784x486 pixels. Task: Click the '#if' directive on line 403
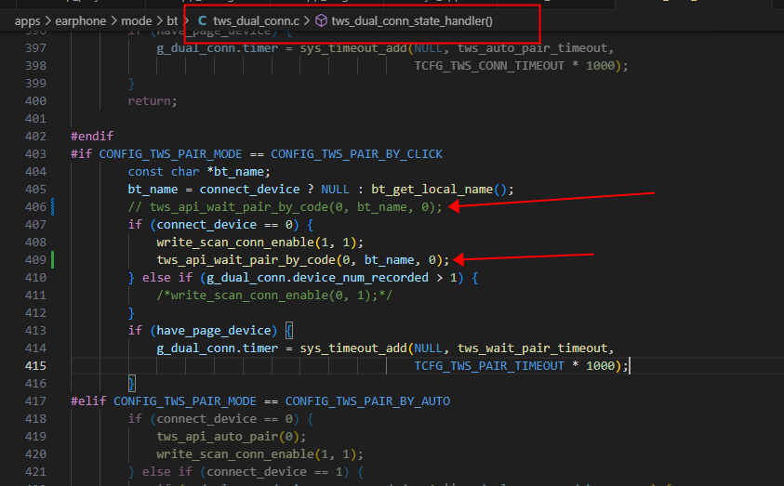81,154
